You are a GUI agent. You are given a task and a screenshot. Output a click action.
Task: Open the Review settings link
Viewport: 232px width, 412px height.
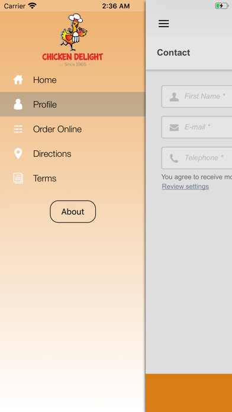click(185, 186)
